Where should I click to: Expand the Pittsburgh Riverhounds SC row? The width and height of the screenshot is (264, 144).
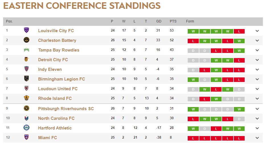click(257, 109)
